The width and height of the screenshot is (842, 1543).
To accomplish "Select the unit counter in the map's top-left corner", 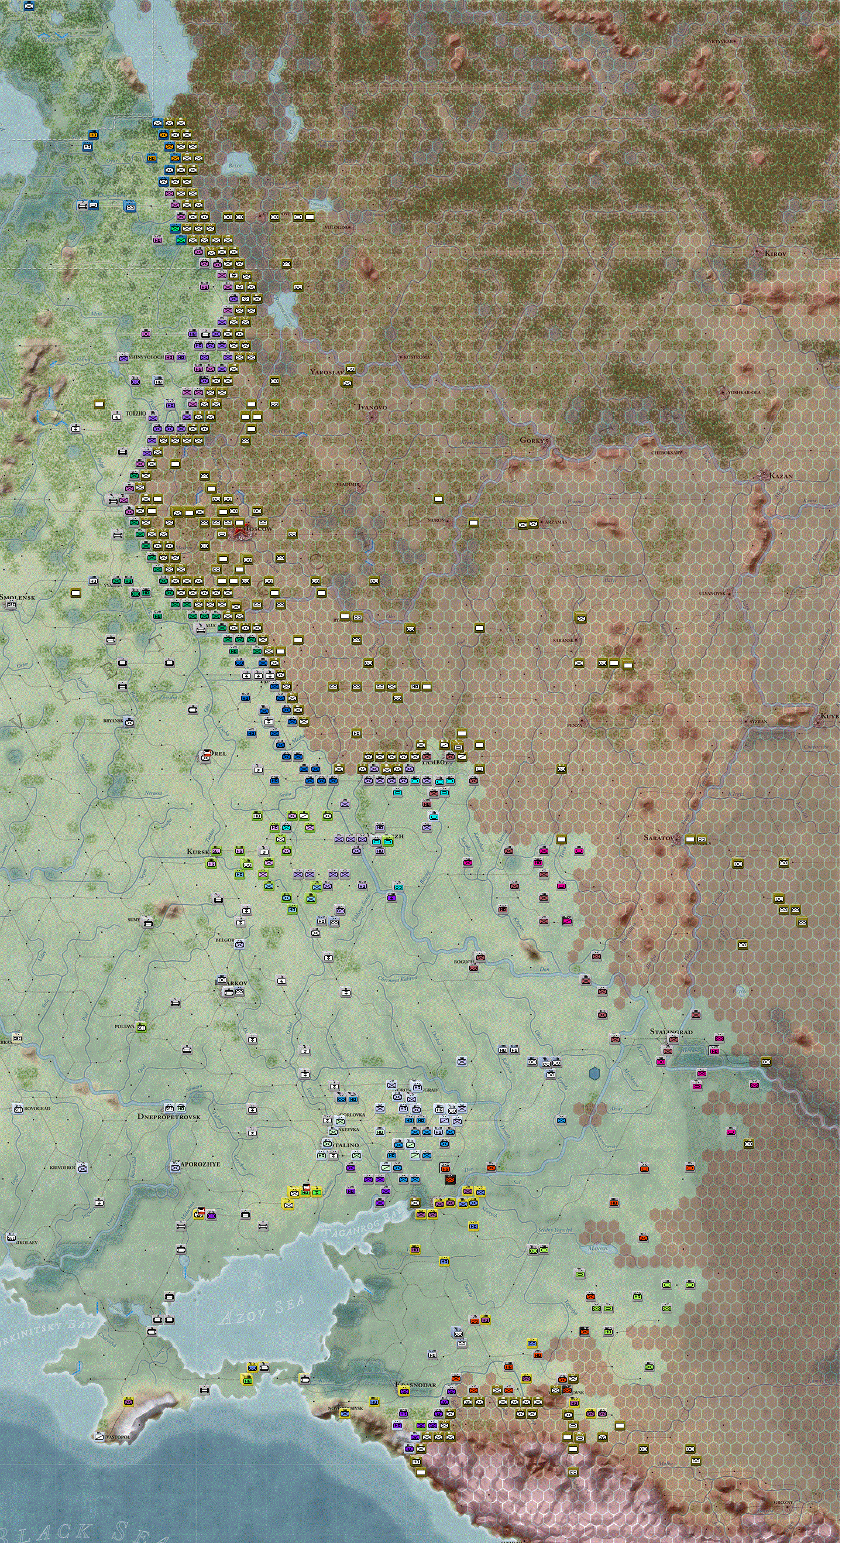I will (x=29, y=6).
